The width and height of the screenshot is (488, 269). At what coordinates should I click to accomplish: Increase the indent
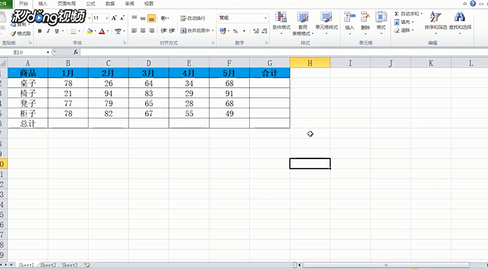coord(172,31)
